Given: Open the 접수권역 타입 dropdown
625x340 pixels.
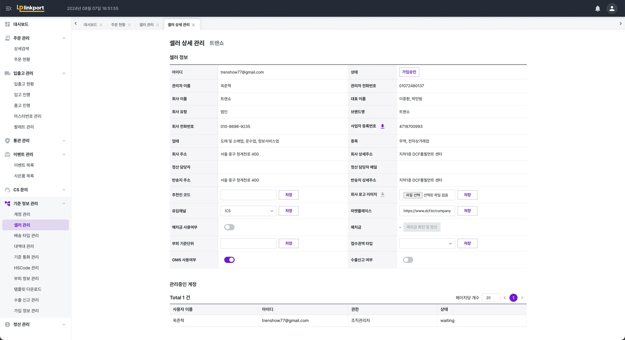Looking at the screenshot, I should click(427, 243).
